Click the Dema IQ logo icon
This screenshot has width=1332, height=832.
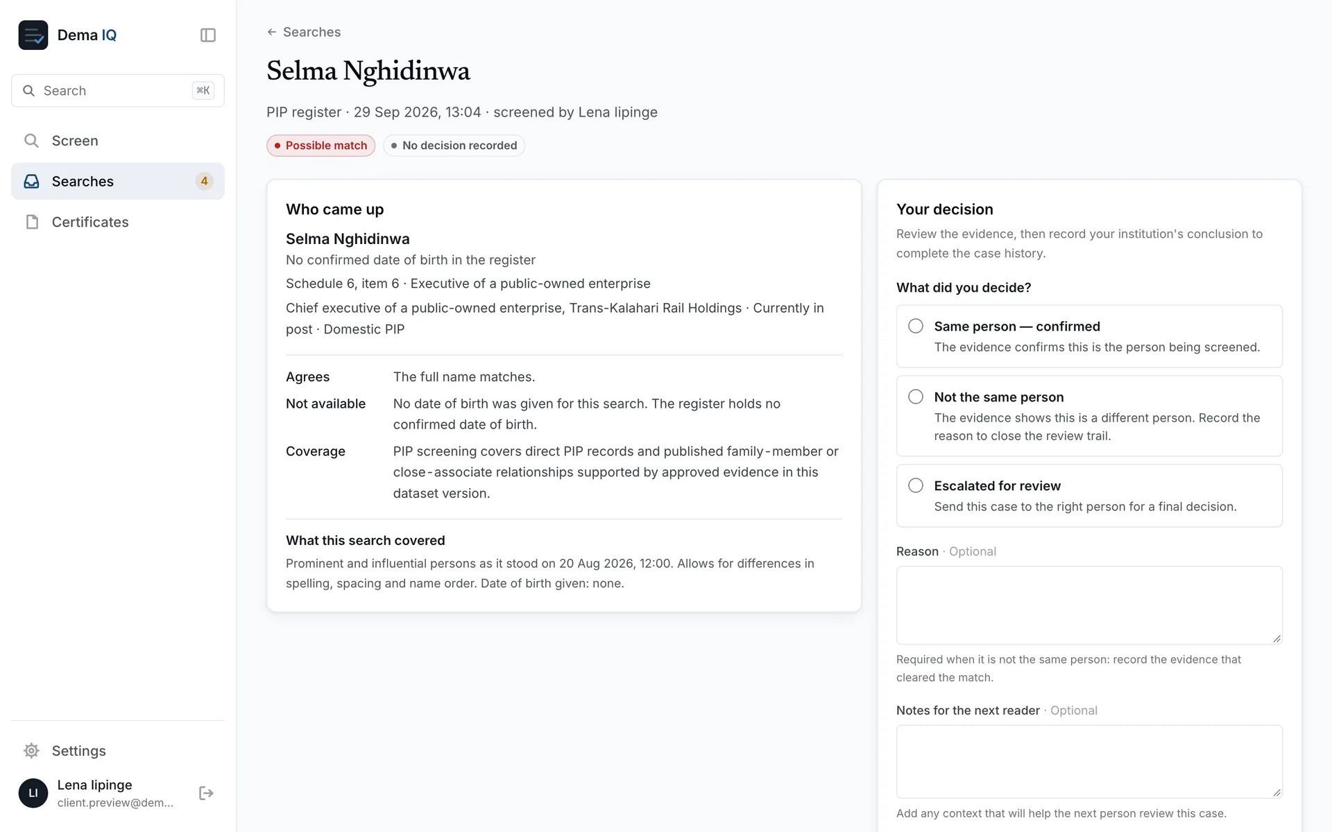click(x=33, y=35)
